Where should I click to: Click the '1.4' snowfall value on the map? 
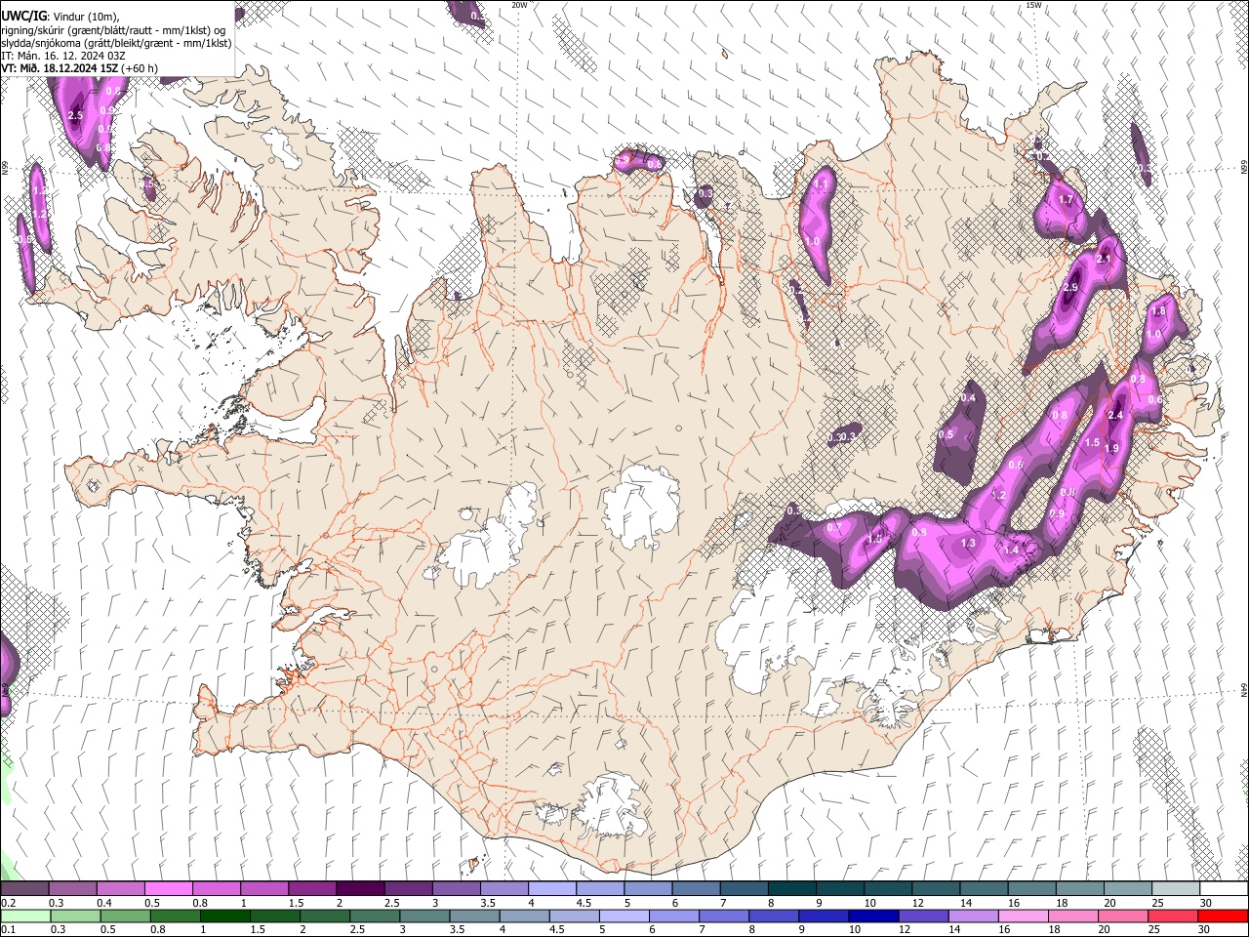1011,550
